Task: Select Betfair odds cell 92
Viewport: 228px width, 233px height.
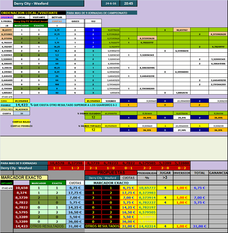Action: [57, 93]
